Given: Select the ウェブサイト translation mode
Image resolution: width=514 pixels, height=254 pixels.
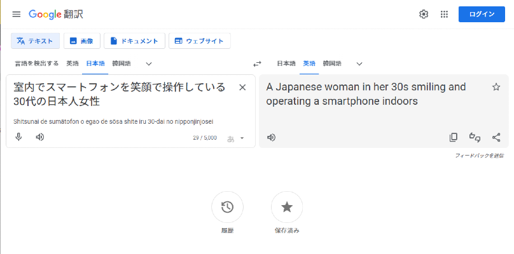Looking at the screenshot, I should click(x=199, y=41).
